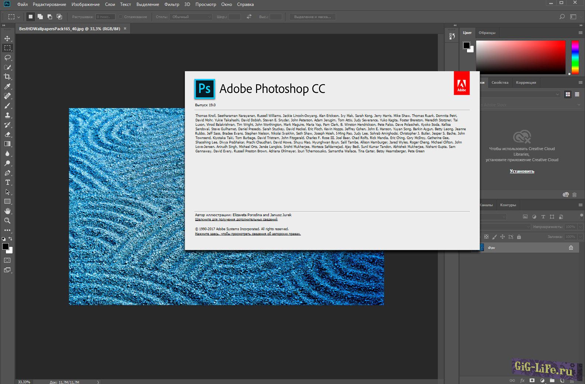Viewport: 585px width, 384px height.
Task: Select the Hand tool
Action: coord(7,211)
